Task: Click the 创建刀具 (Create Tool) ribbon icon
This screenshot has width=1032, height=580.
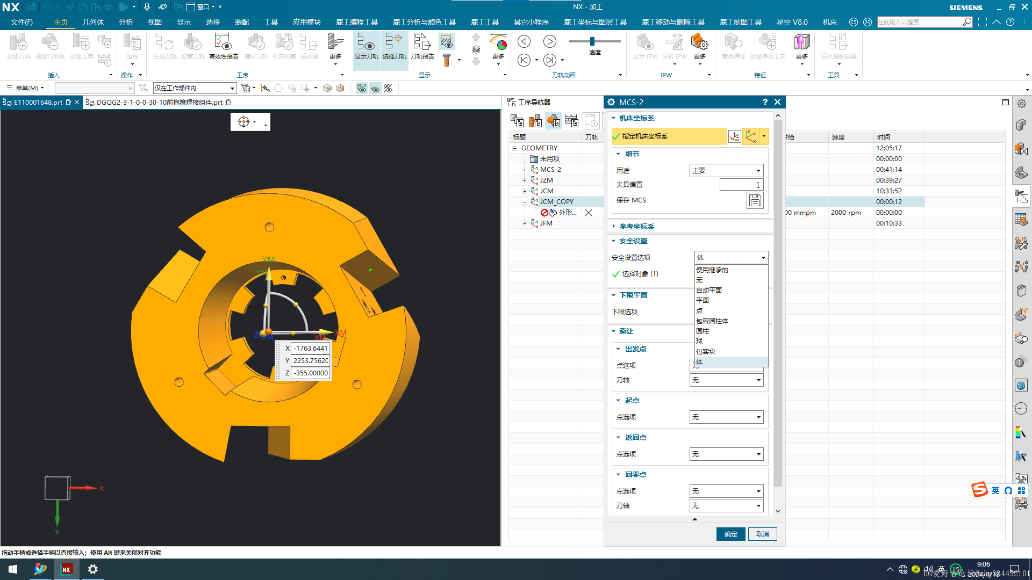Action: [x=18, y=46]
